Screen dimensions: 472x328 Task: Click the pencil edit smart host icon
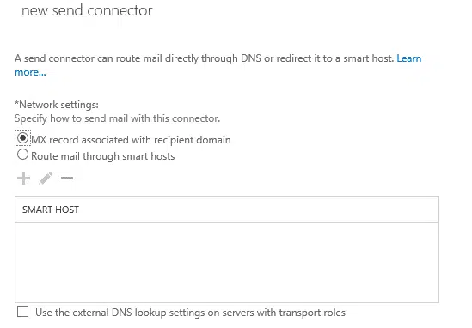46,179
